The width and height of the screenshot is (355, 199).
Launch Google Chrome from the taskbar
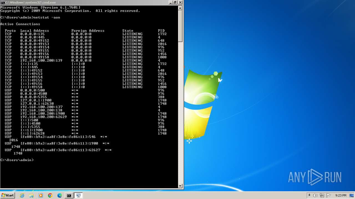tap(50, 195)
